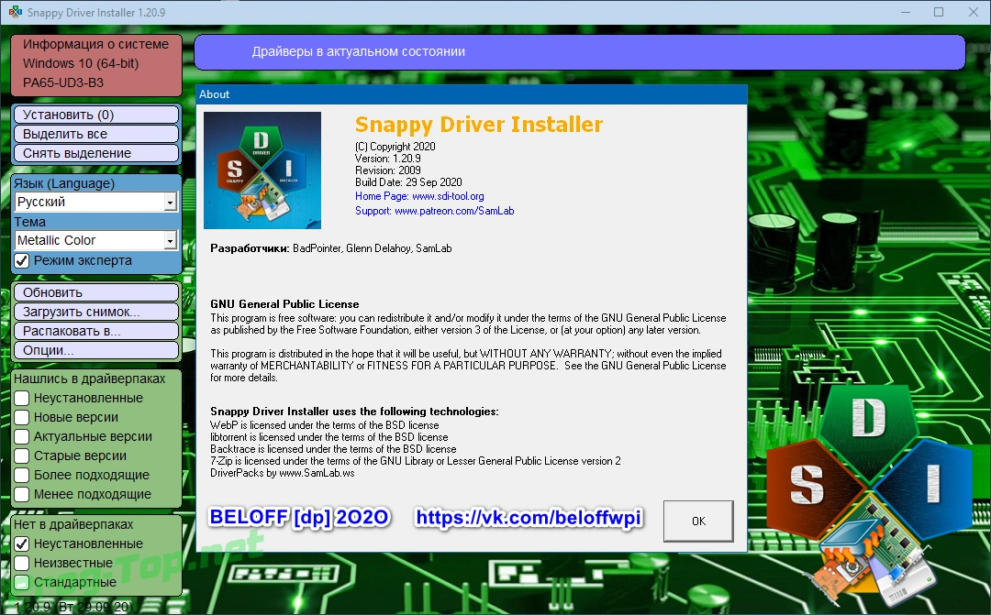Image resolution: width=991 pixels, height=615 pixels.
Task: Click the DriverPacks by www.SamLab.ws text
Action: click(x=282, y=473)
